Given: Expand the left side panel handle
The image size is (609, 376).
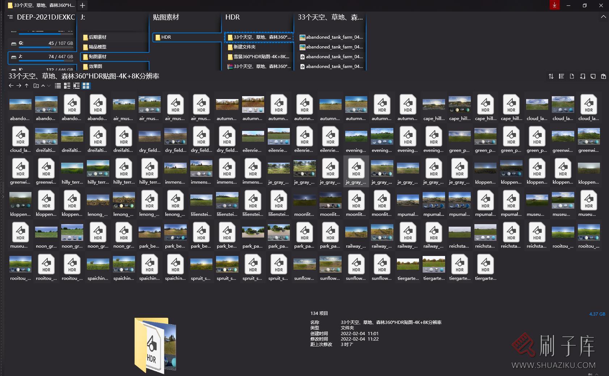Looking at the screenshot, I should 3,197.
